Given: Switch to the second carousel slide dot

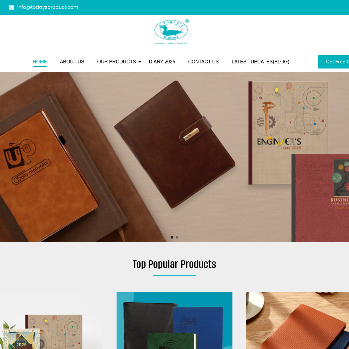Looking at the screenshot, I should tap(177, 237).
